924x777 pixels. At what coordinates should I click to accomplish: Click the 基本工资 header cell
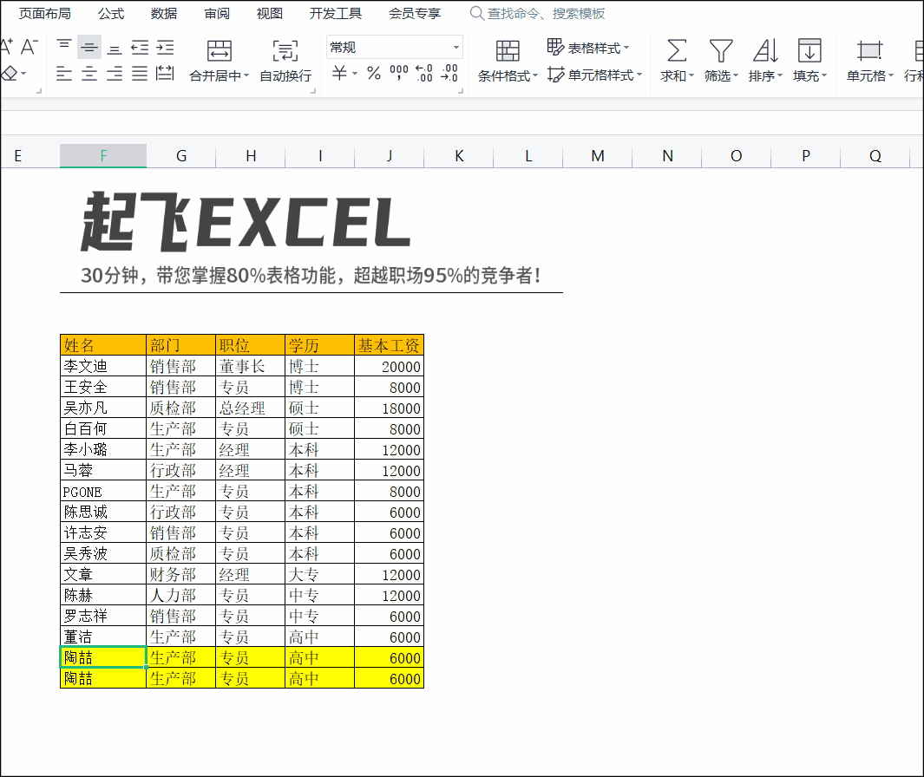(389, 345)
